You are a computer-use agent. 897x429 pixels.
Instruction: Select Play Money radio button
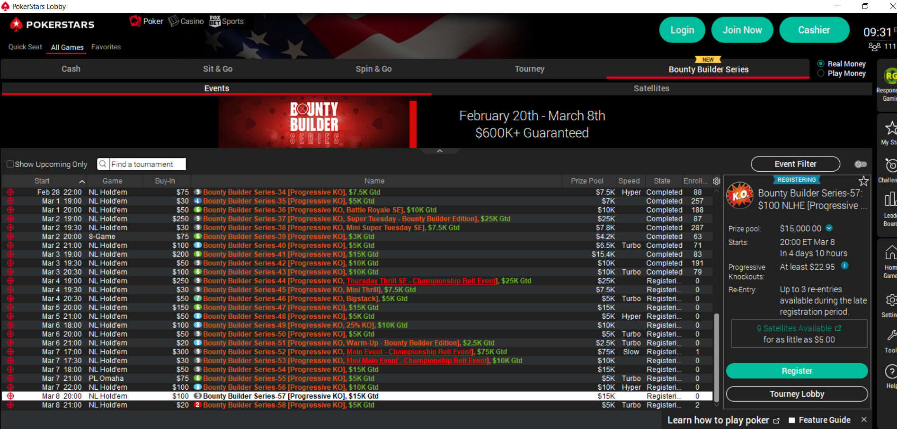(821, 73)
